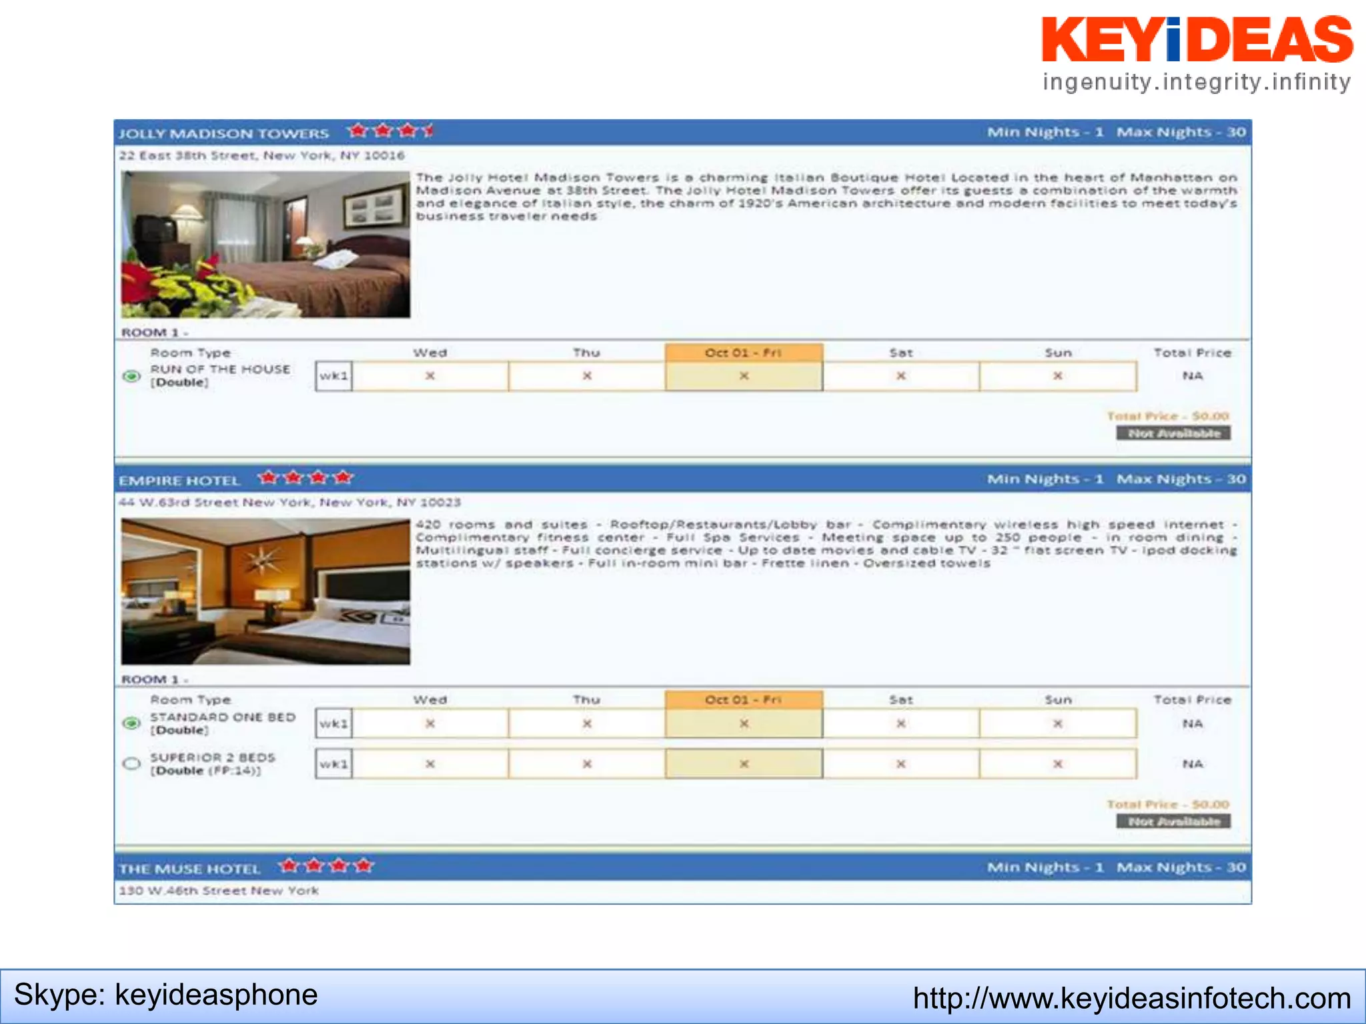Click wk1 cell in RUN OF THE HOUSE row
1366x1024 pixels.
point(333,376)
